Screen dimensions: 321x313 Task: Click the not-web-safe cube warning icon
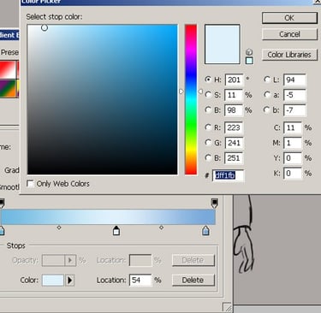pyautogui.click(x=249, y=52)
